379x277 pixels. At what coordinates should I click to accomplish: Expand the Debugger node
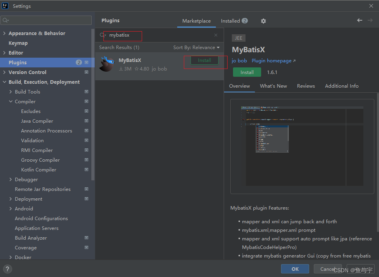coord(11,179)
